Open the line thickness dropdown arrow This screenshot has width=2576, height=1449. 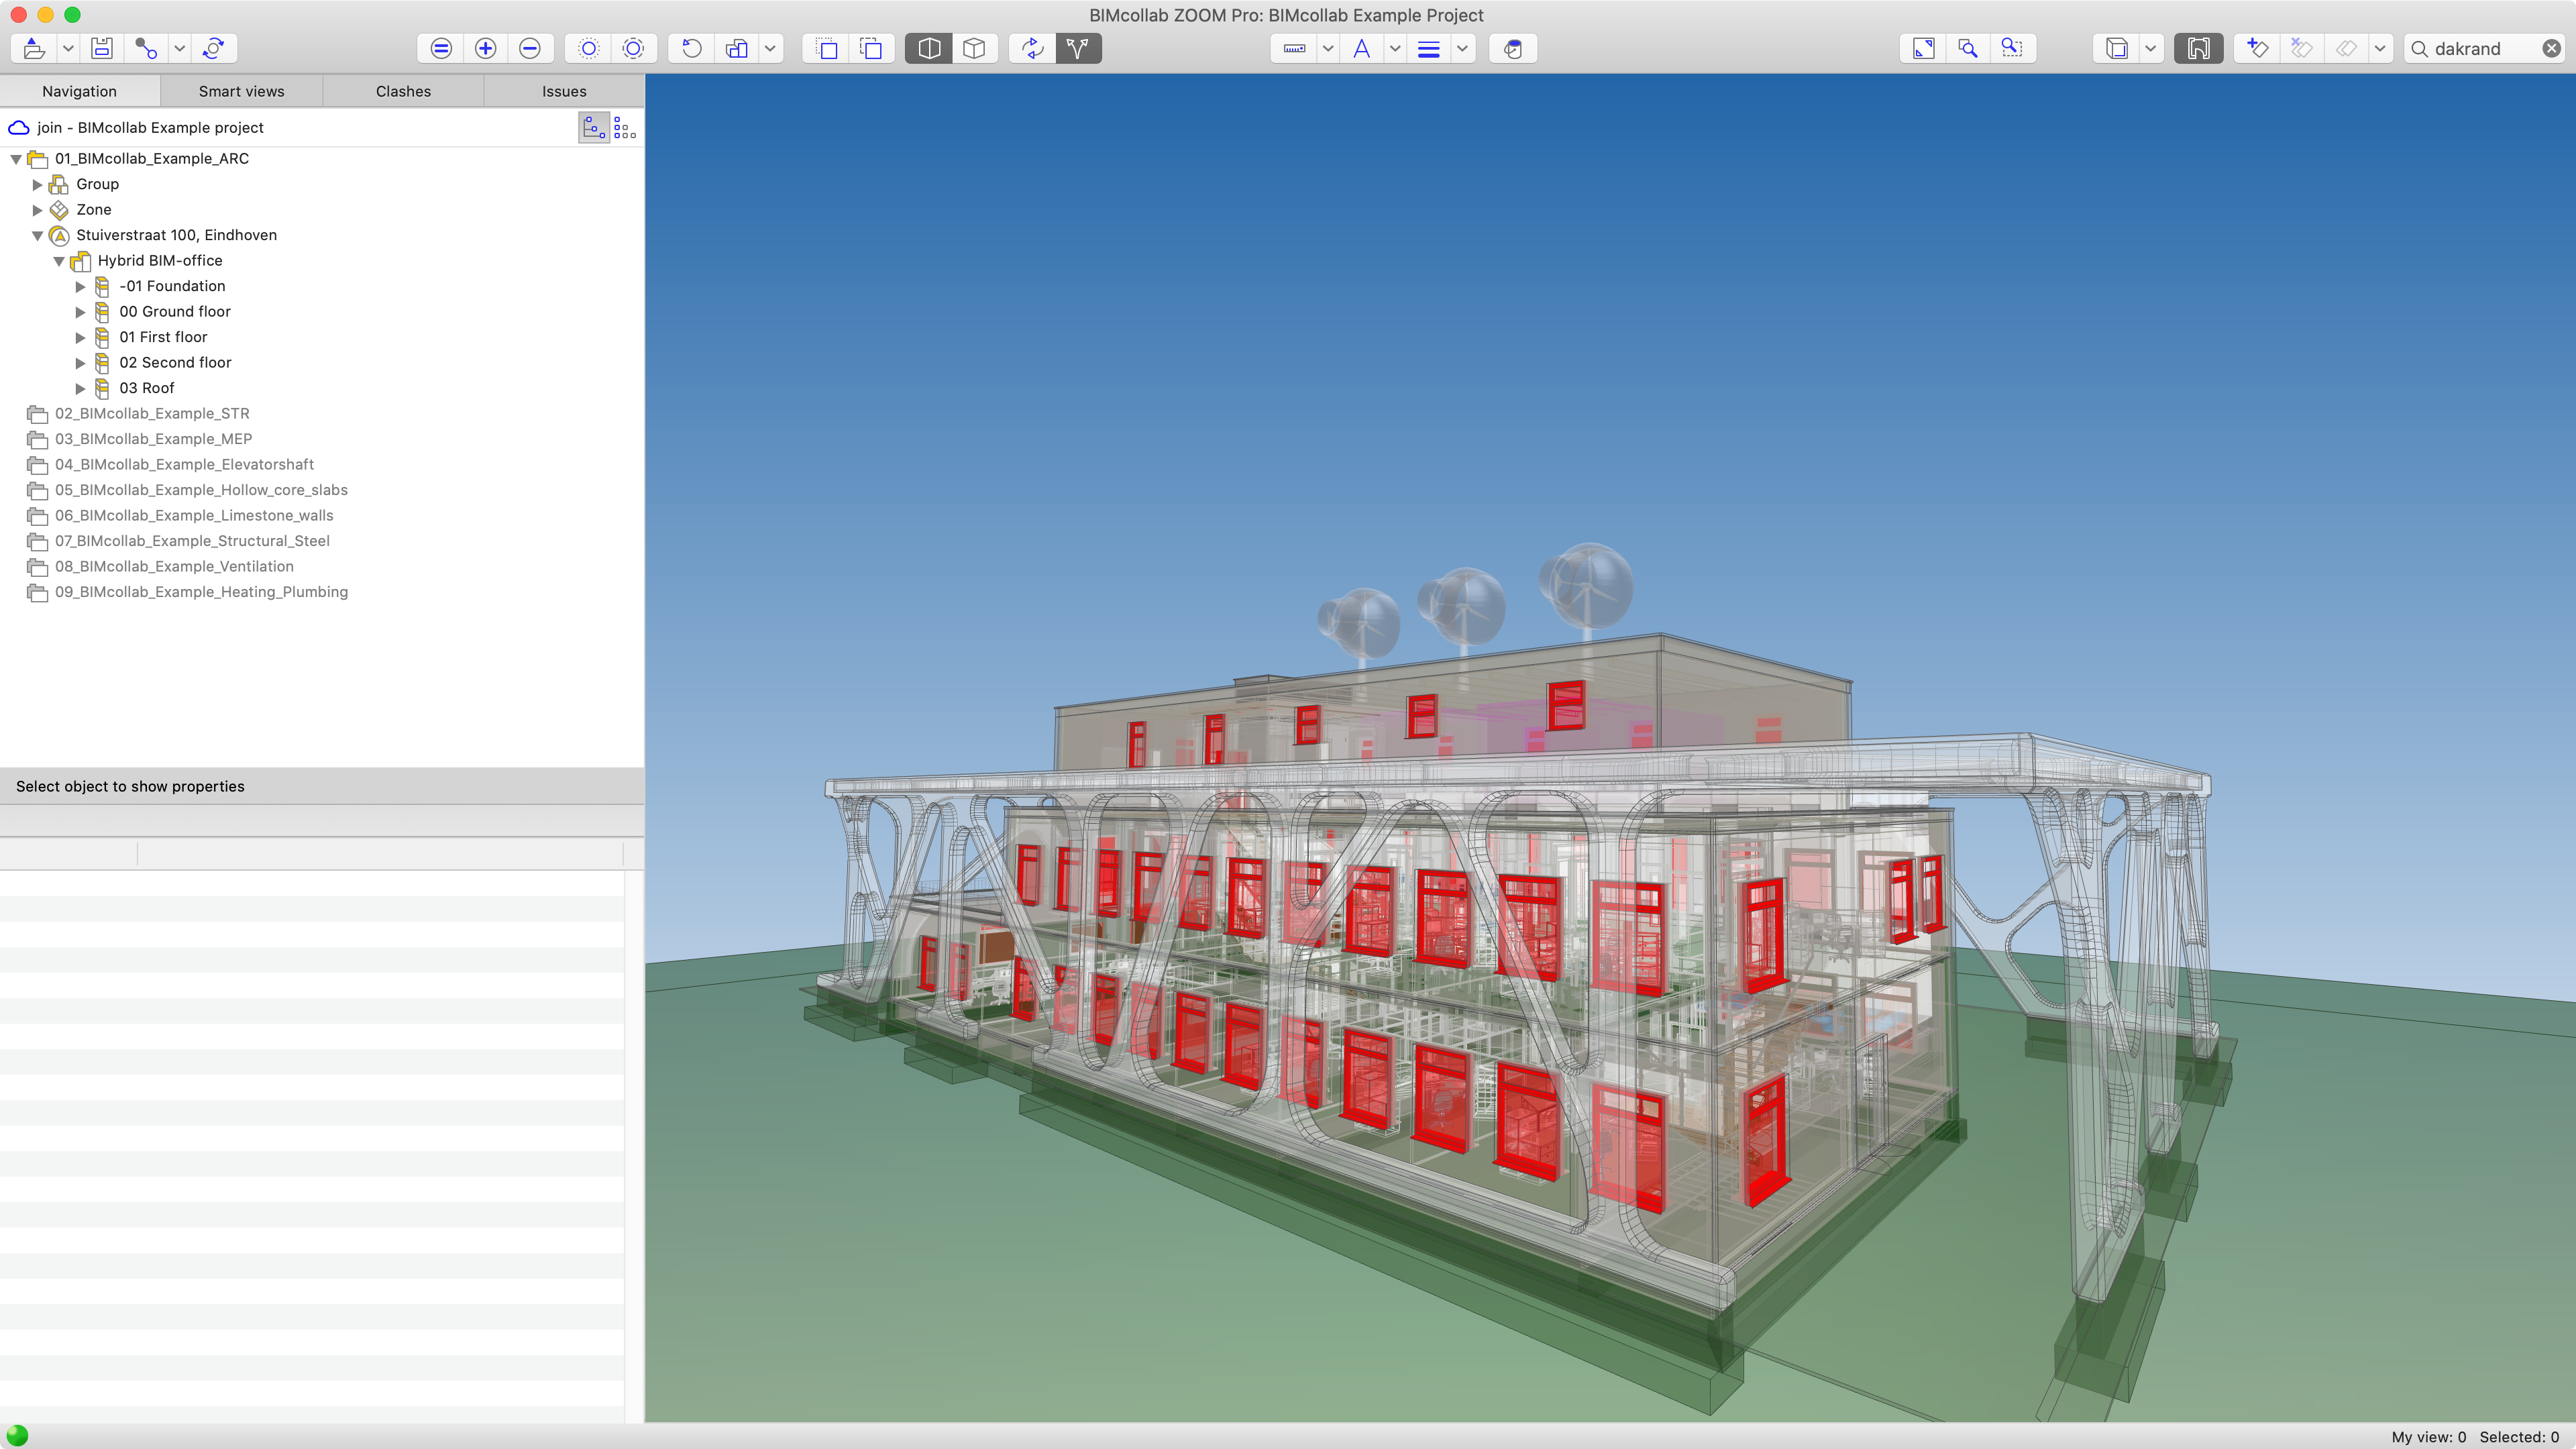pos(1462,48)
